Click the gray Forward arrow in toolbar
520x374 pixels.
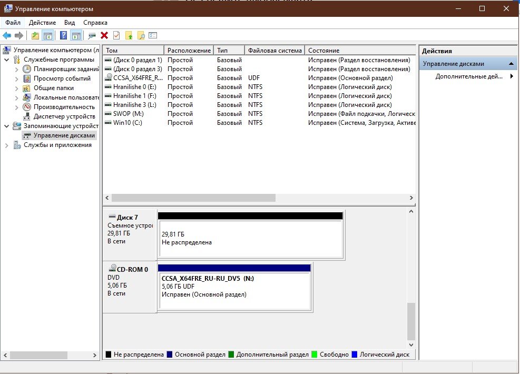(19, 35)
